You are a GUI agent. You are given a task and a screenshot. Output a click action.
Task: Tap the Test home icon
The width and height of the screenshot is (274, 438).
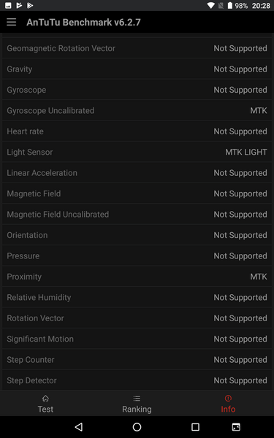45,398
